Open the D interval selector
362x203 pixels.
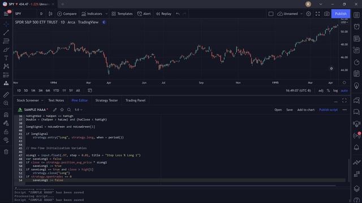click(41, 14)
